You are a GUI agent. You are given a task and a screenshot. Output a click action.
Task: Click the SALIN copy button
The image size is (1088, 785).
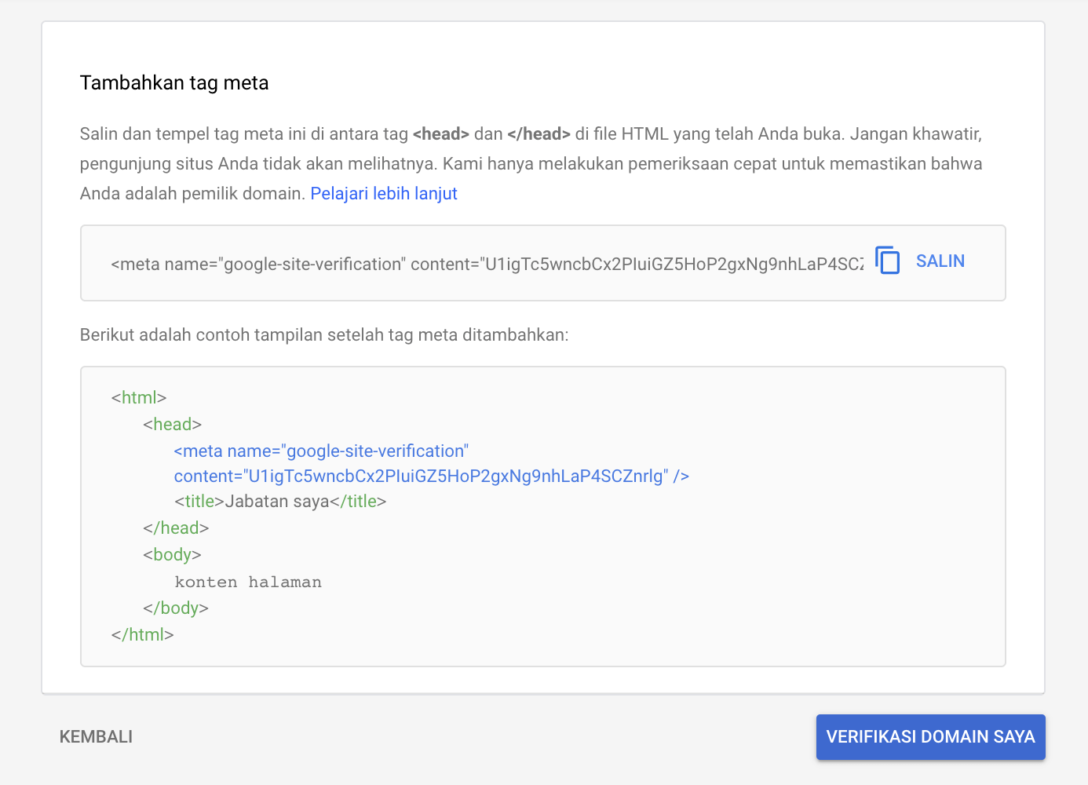pyautogui.click(x=940, y=261)
